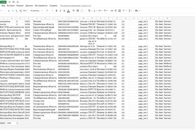Click the row count field showing 1000

point(11,123)
